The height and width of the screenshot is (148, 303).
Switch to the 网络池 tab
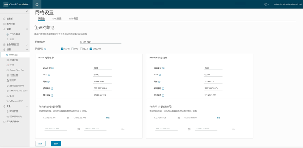coord(41,19)
